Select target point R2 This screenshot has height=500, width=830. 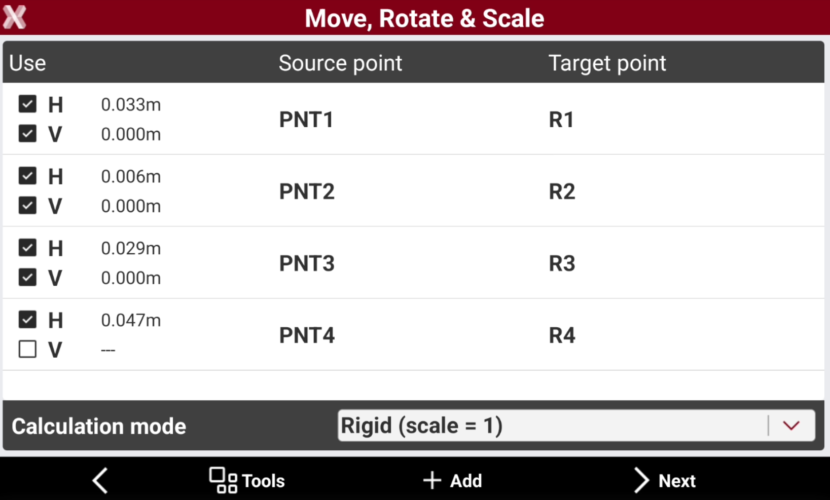562,191
